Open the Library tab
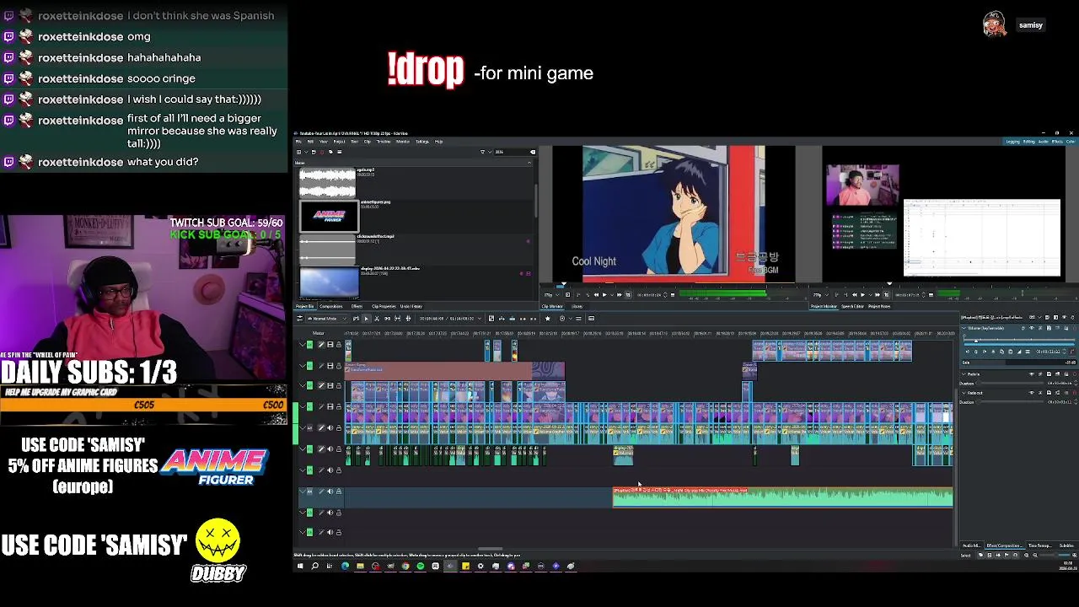This screenshot has width=1079, height=607. (x=577, y=306)
